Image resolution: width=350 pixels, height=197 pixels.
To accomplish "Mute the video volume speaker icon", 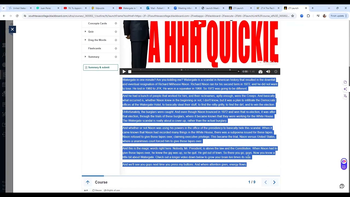I will pos(268,72).
